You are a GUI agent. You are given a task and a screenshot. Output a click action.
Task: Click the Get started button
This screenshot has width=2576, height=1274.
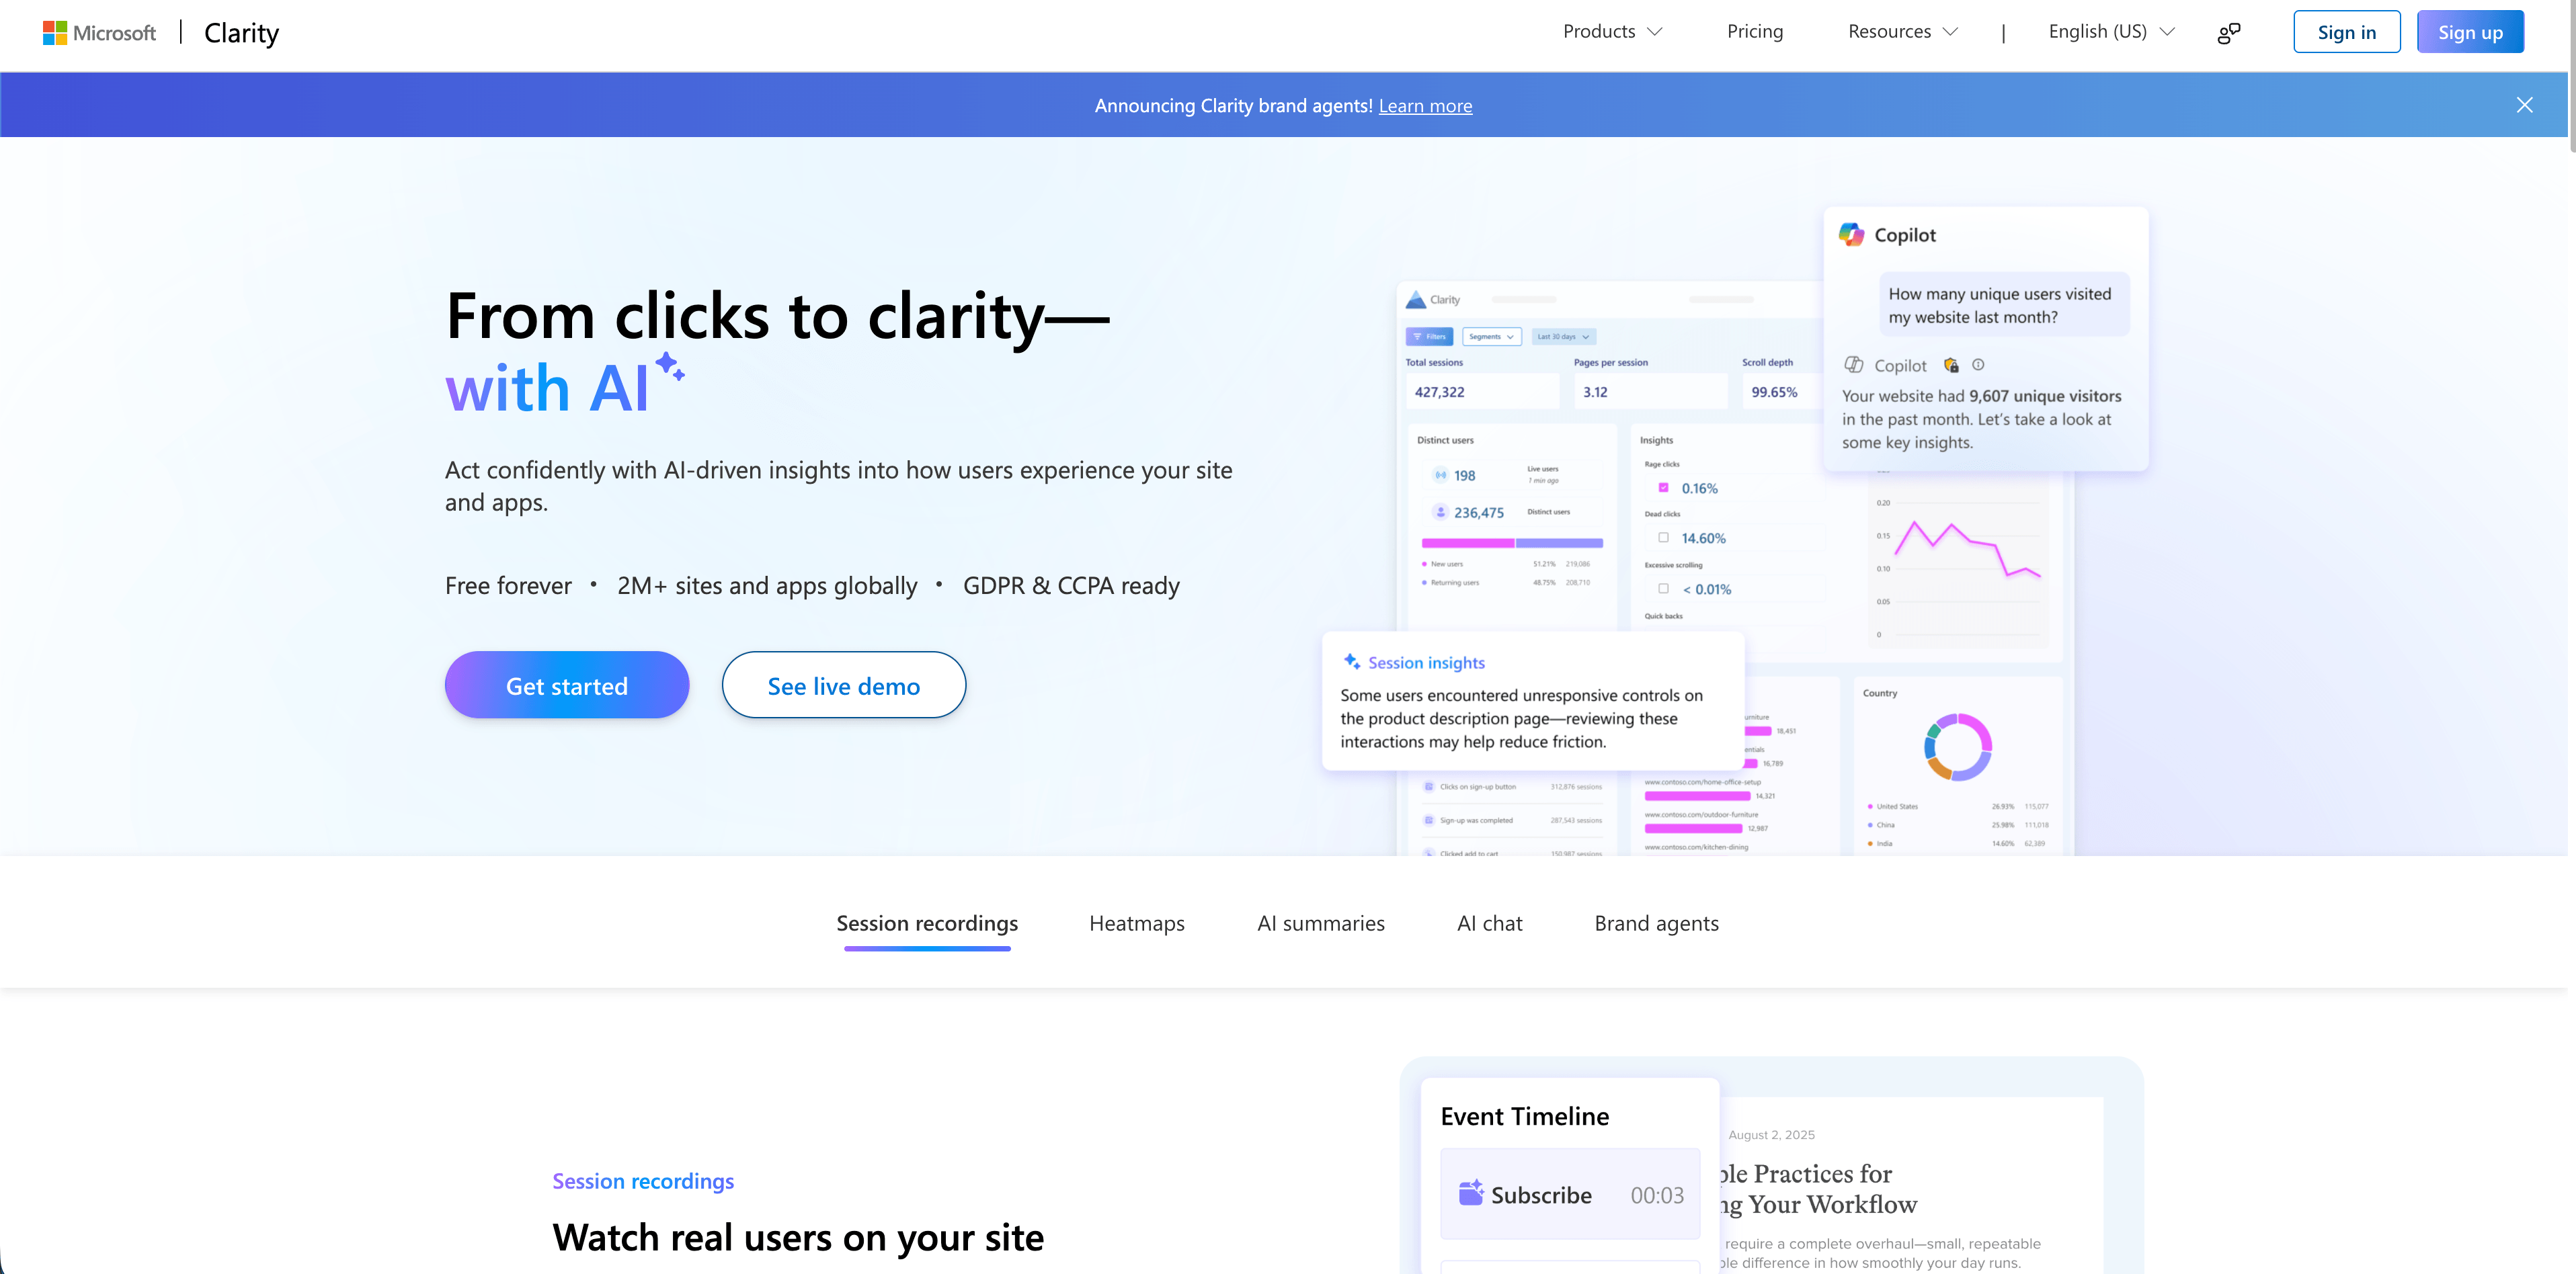[567, 685]
